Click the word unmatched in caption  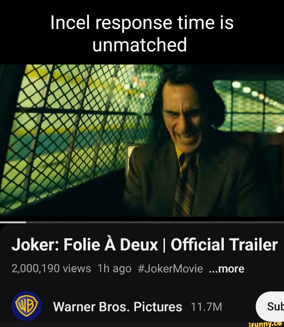[x=140, y=44]
